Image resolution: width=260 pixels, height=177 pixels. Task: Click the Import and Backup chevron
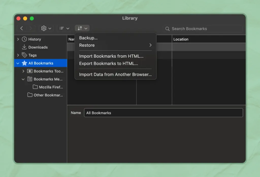(x=86, y=28)
